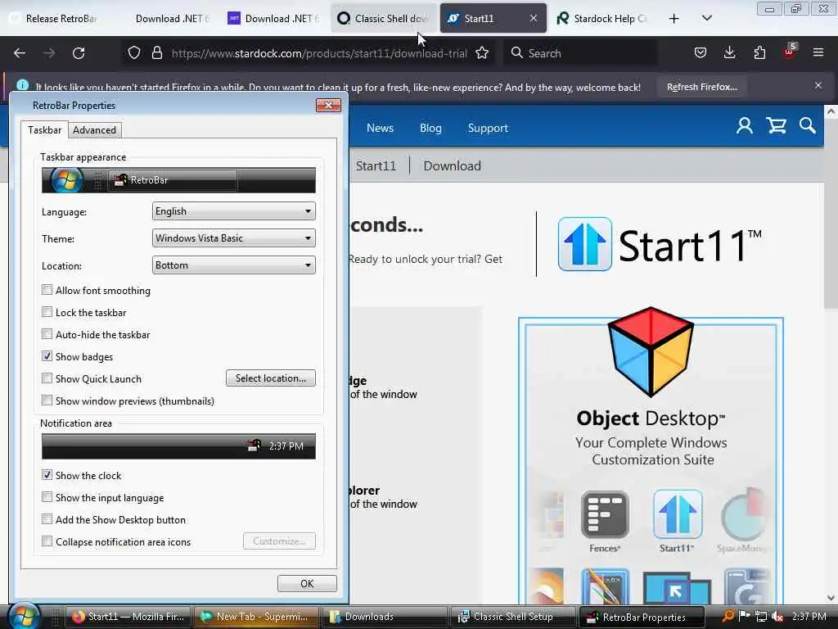
Task: Enable Allow font smoothing checkbox
Action: [47, 290]
